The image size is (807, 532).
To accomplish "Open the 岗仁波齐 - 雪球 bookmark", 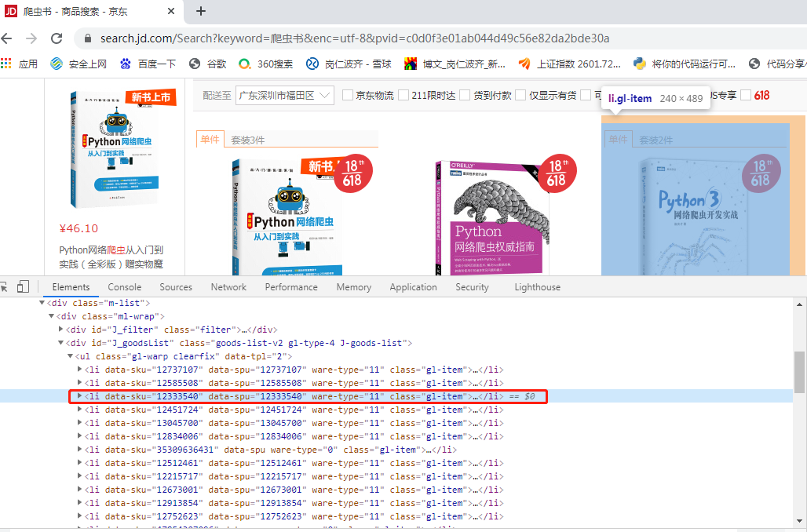I will [349, 64].
